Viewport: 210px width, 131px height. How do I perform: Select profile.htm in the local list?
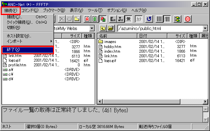(17, 65)
